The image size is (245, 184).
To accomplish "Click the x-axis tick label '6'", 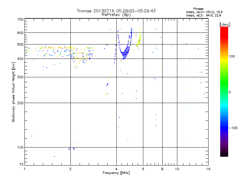I will [x=143, y=169].
